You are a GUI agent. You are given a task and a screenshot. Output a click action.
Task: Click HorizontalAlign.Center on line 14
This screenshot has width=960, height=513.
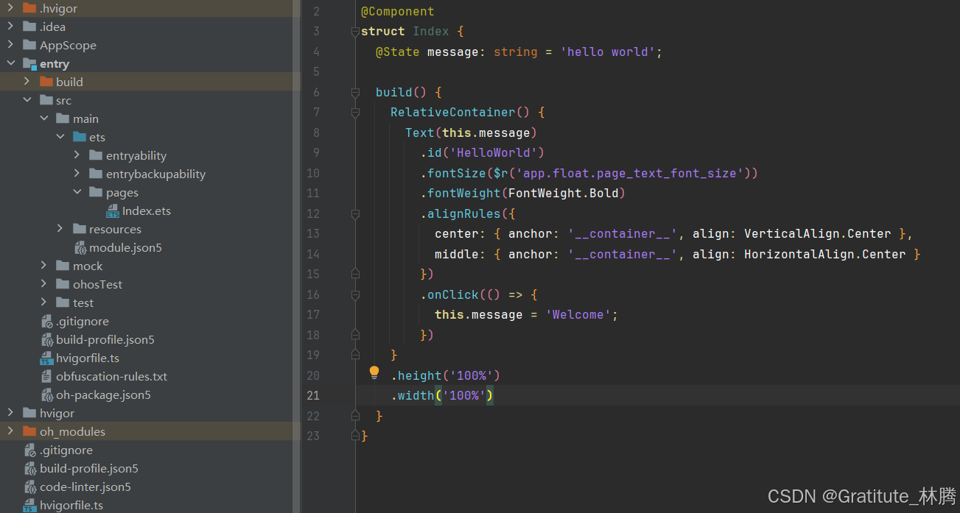tap(825, 255)
